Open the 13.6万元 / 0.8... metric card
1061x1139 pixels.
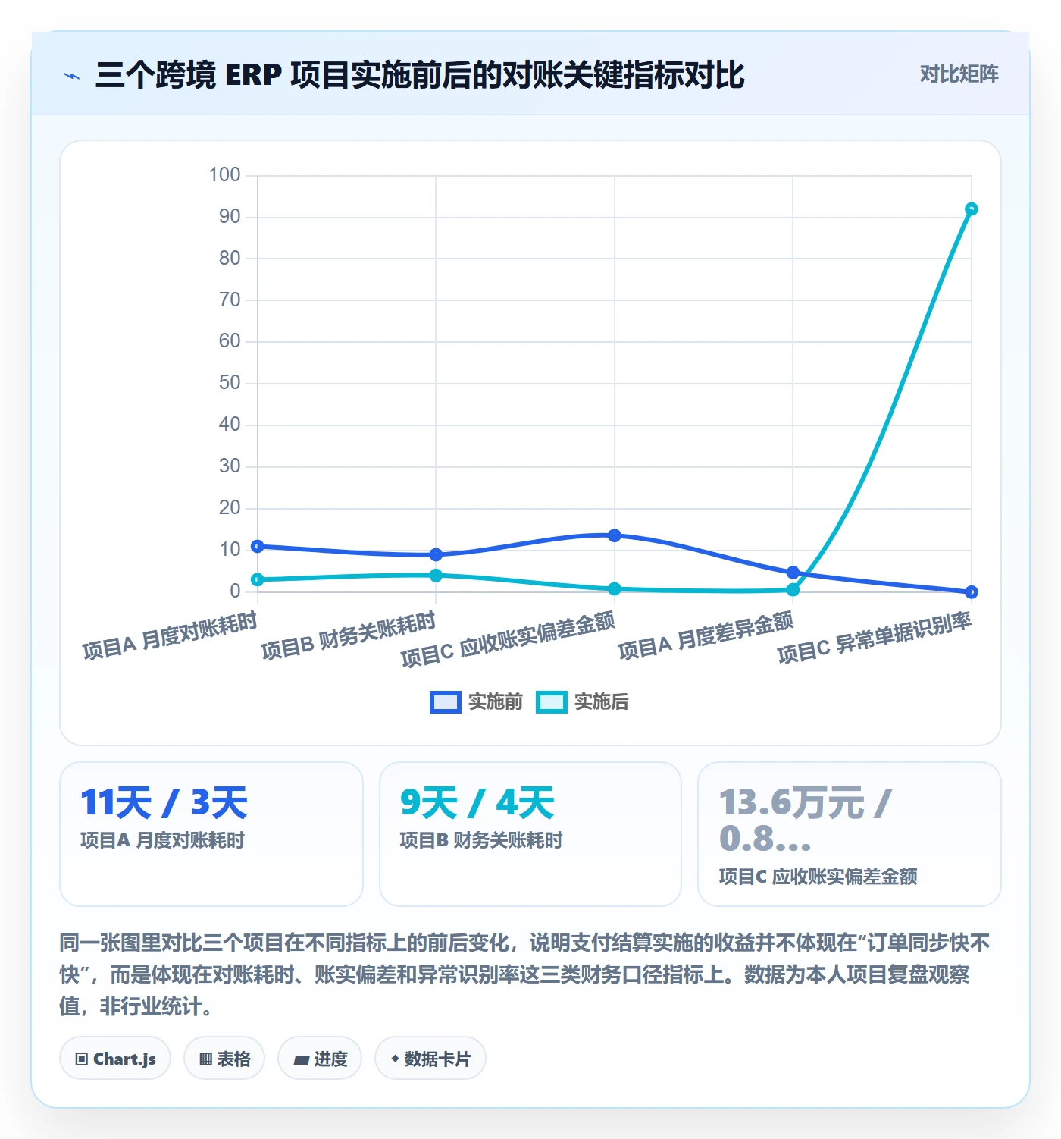click(x=850, y=834)
